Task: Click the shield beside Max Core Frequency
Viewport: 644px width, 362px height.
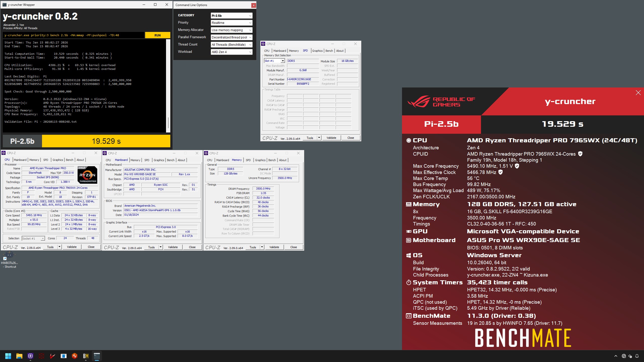Action: tap(517, 166)
